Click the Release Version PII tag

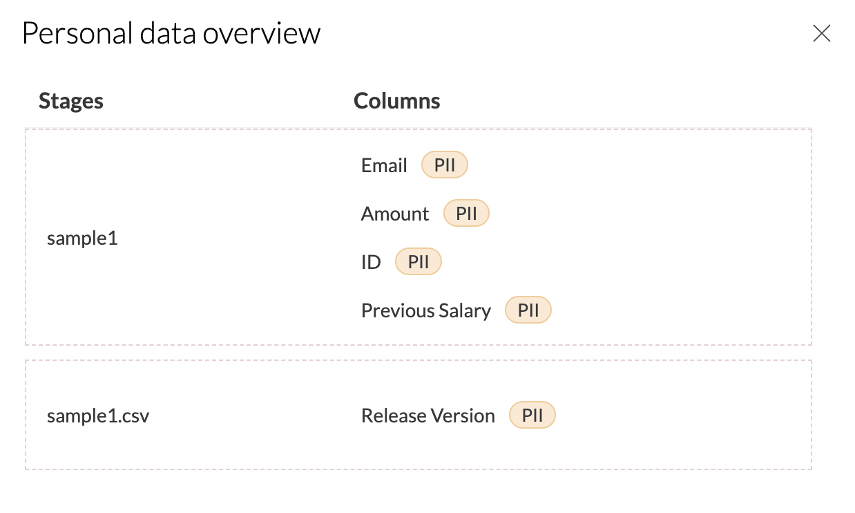[532, 416]
